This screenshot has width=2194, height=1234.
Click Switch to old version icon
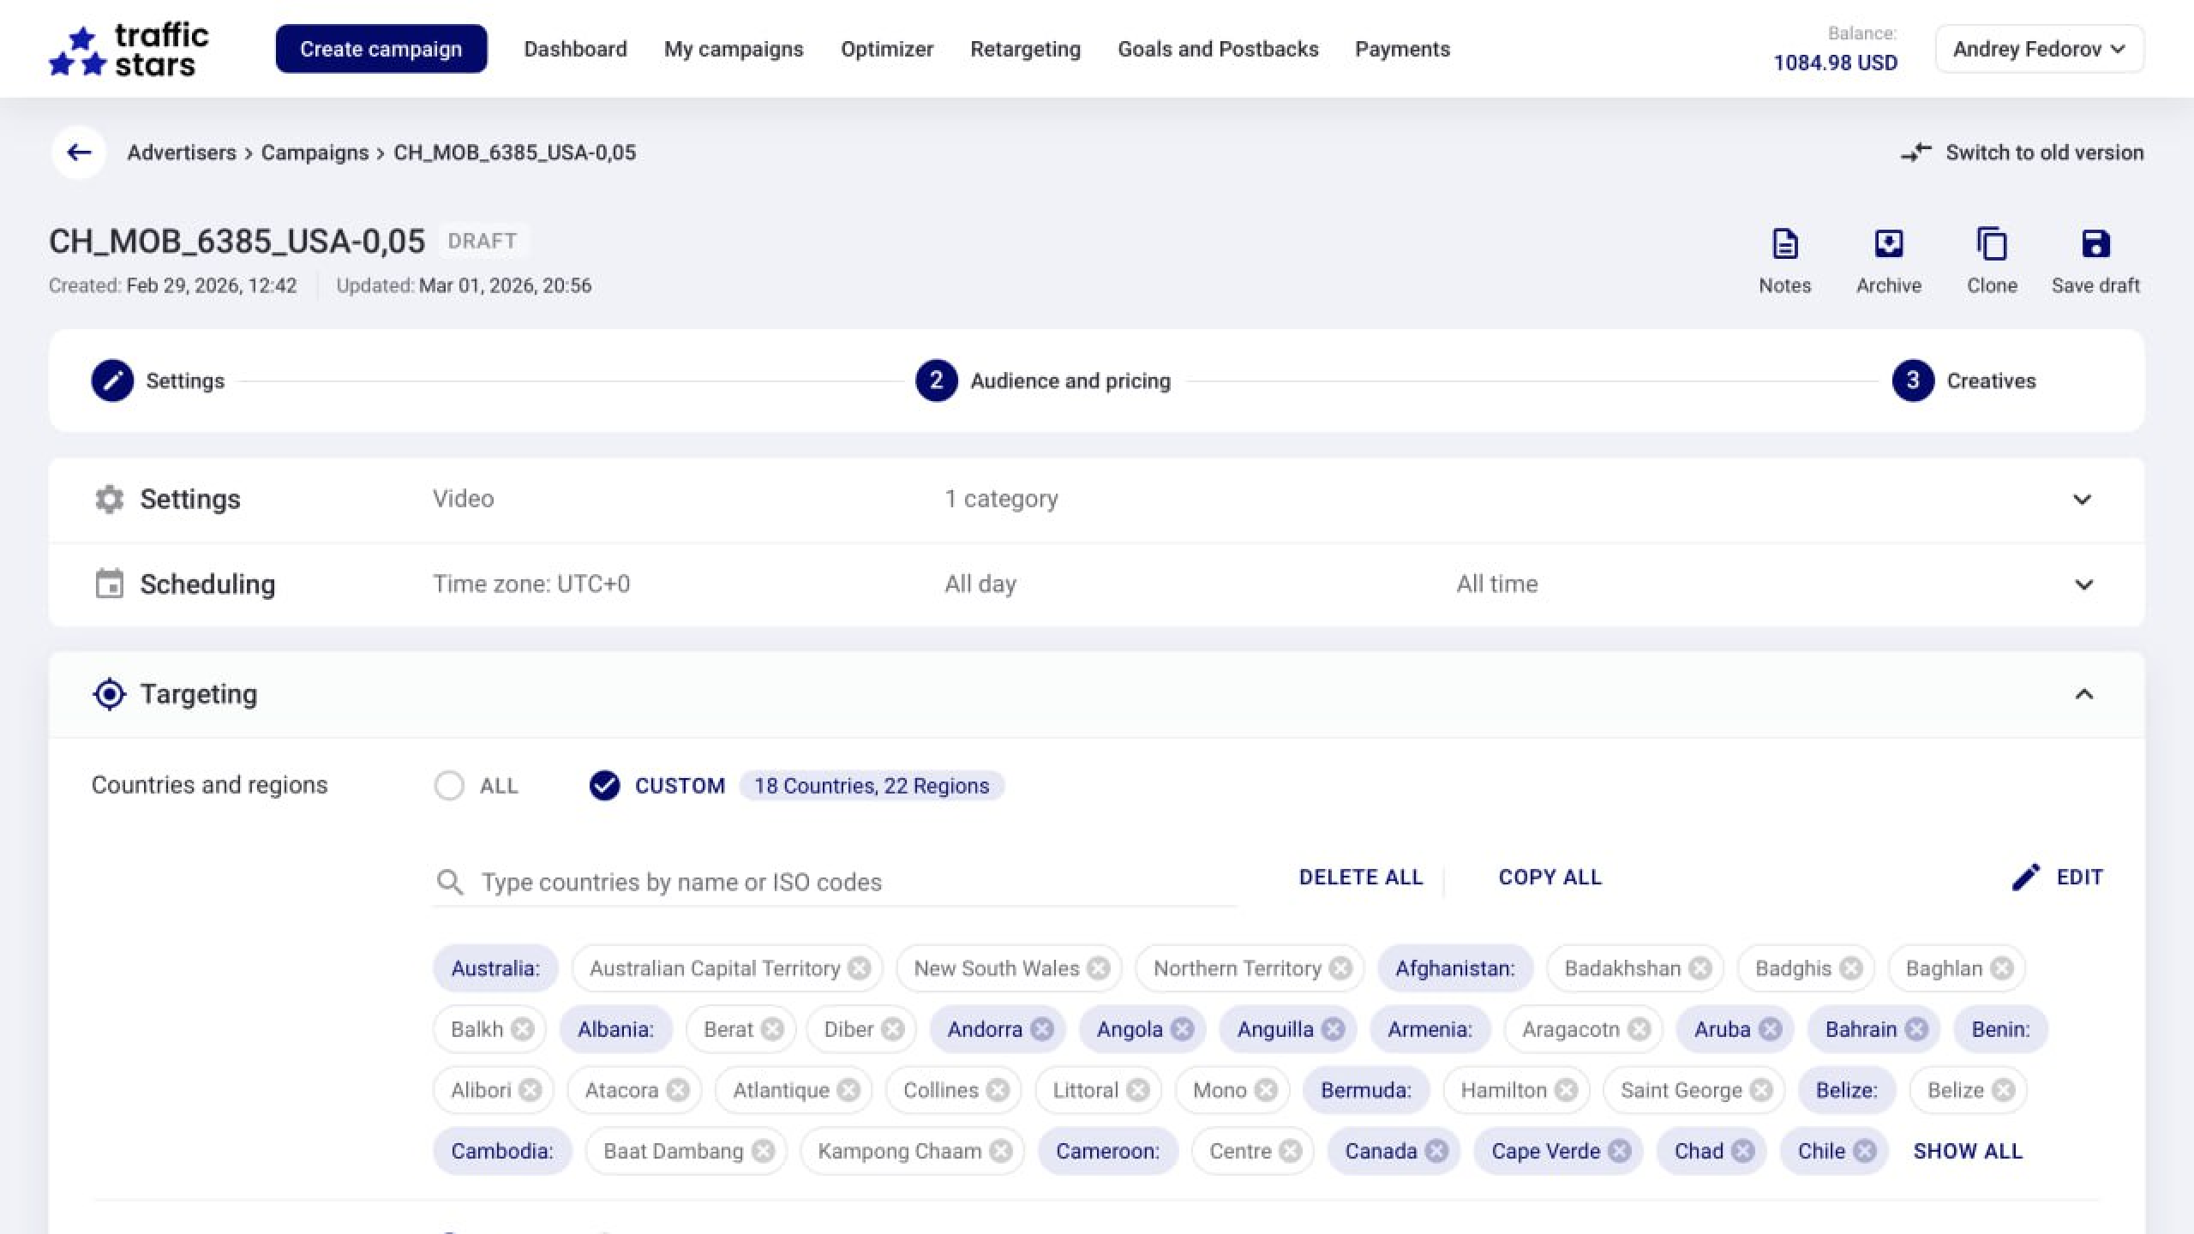click(x=1916, y=153)
